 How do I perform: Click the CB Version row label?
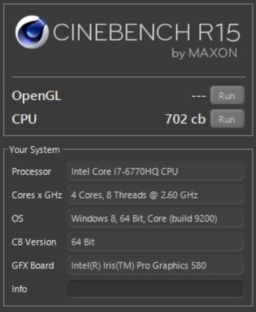(34, 242)
